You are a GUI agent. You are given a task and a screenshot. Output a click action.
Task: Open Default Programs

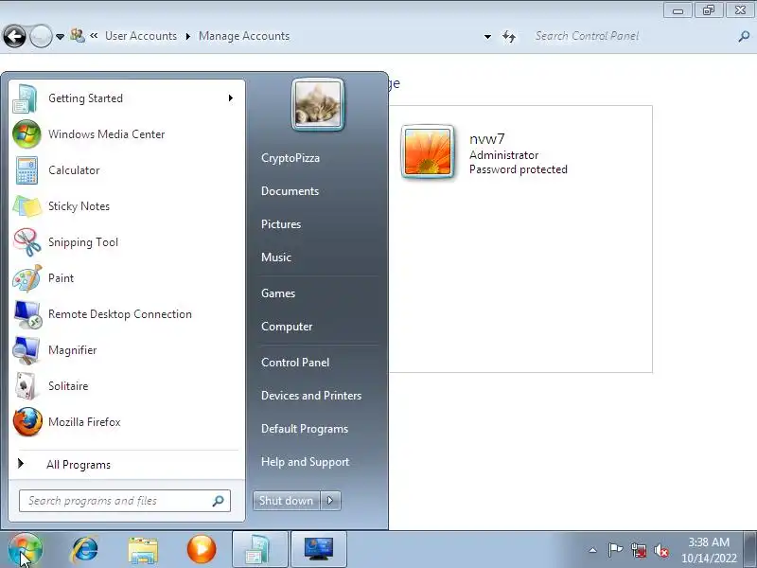pyautogui.click(x=305, y=429)
